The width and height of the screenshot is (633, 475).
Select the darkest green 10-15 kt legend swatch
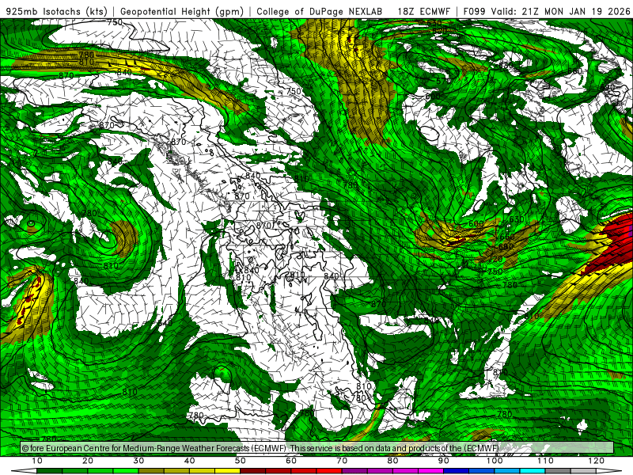point(49,471)
